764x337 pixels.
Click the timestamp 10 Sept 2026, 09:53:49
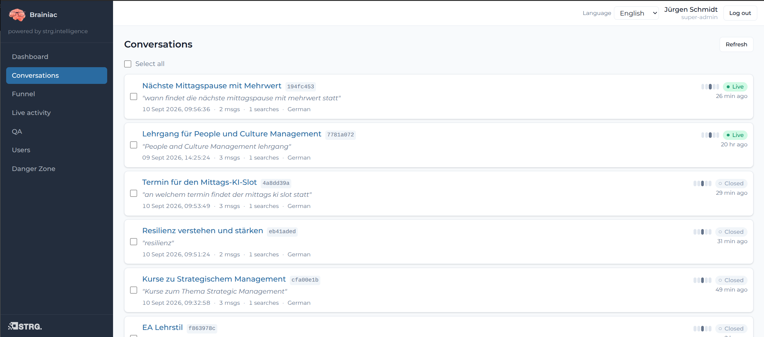pos(176,206)
